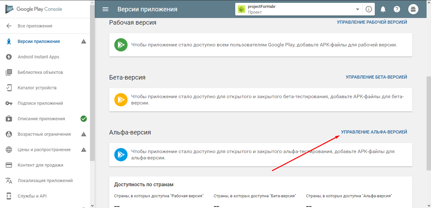Expand the projectForHabr app selector dropdown
The image size is (431, 208).
[357, 9]
